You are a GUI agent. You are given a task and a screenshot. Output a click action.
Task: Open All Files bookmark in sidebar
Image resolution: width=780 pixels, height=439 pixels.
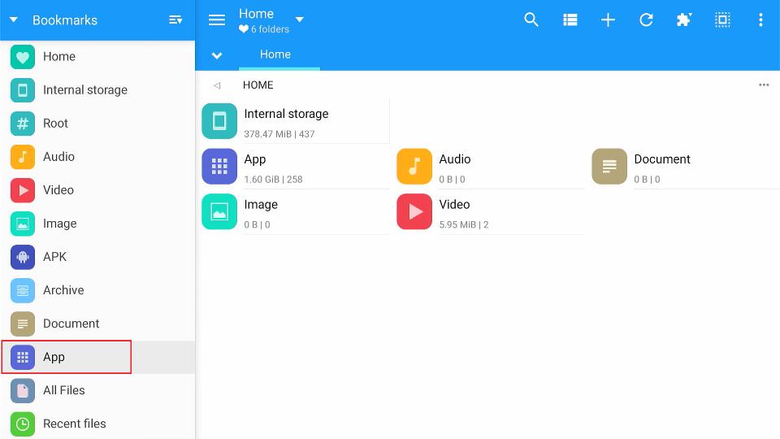coord(97,390)
